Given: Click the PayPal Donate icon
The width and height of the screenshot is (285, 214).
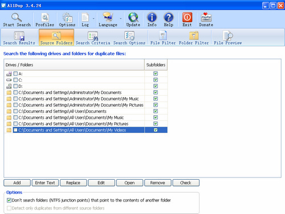Looking at the screenshot, I should coord(206,17).
